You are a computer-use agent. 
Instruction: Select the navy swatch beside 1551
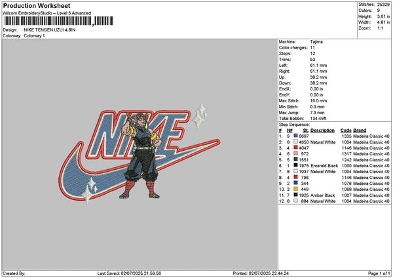pyautogui.click(x=296, y=159)
